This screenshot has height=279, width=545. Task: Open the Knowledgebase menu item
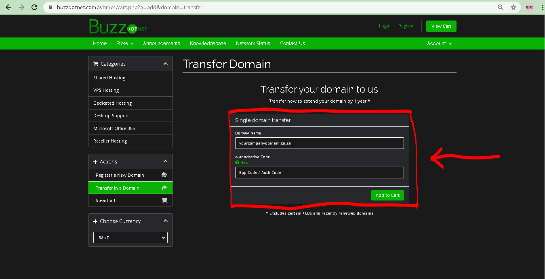point(208,43)
